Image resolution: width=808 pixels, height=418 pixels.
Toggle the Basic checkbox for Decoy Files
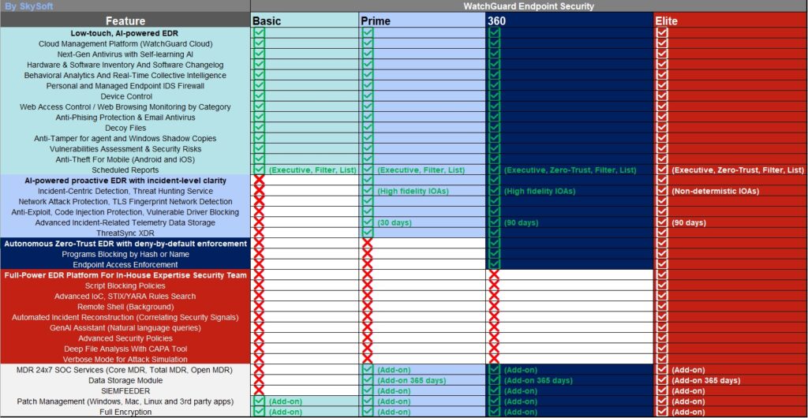(x=259, y=128)
